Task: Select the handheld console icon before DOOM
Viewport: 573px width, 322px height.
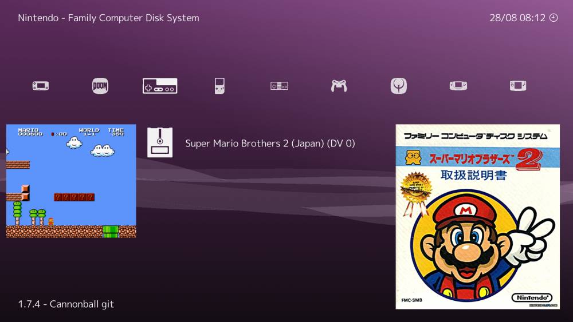Action: pyautogui.click(x=41, y=86)
